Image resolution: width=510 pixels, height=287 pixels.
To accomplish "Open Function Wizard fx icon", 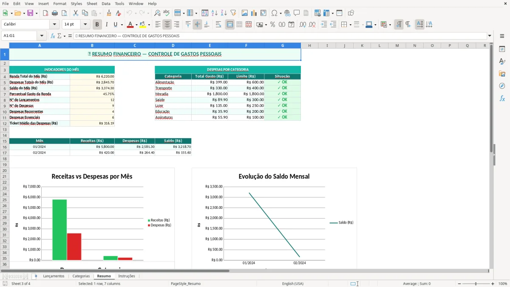I will [53, 36].
